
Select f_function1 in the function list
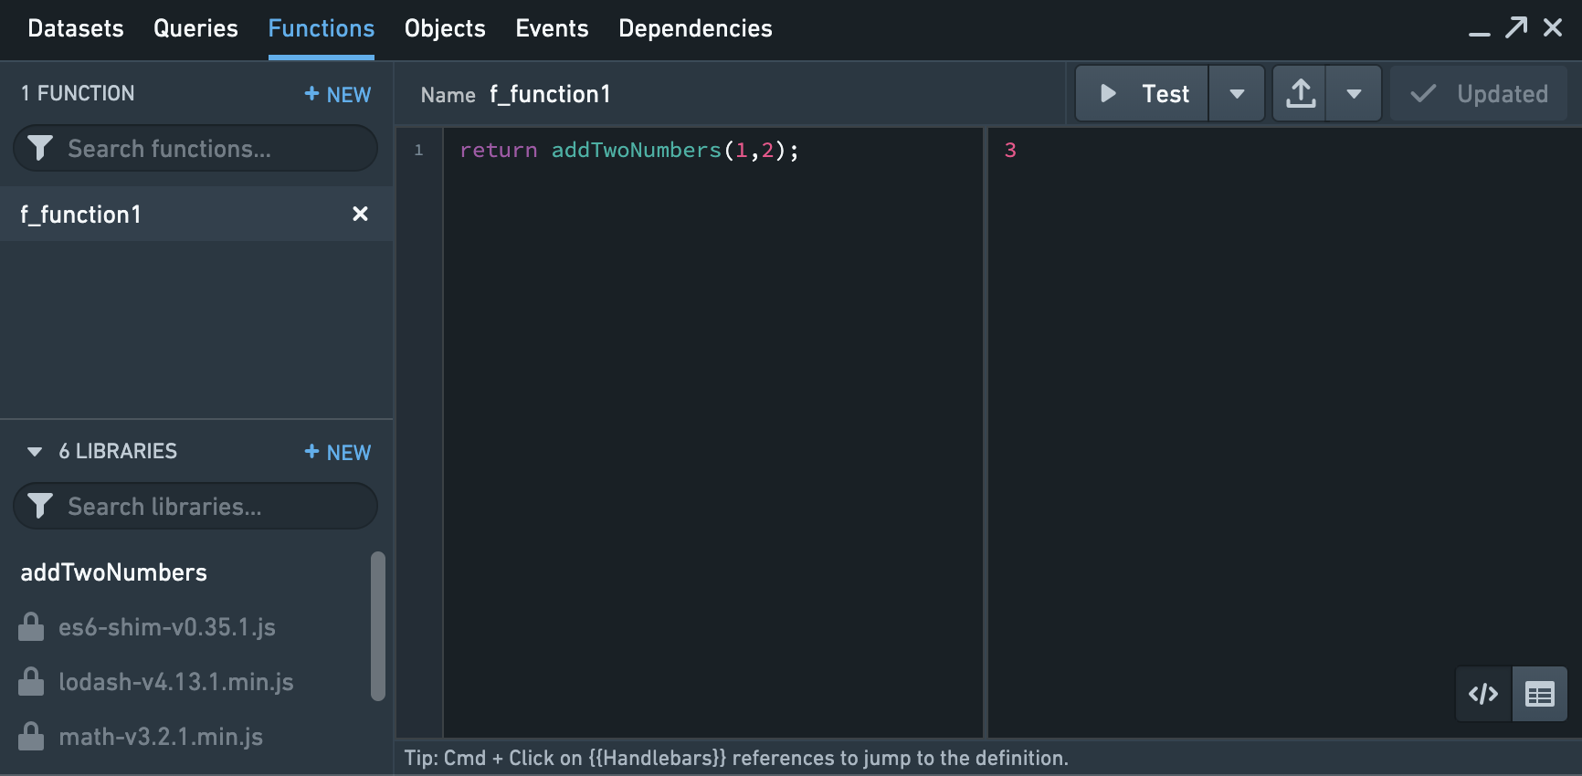[x=196, y=214]
